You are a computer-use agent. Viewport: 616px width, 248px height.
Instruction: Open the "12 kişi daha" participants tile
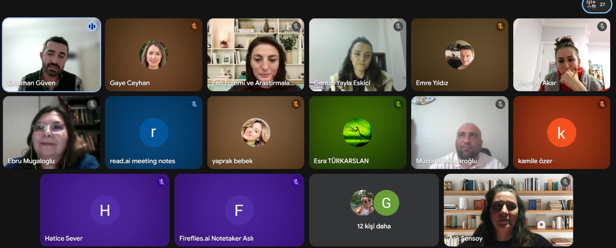pos(374,210)
